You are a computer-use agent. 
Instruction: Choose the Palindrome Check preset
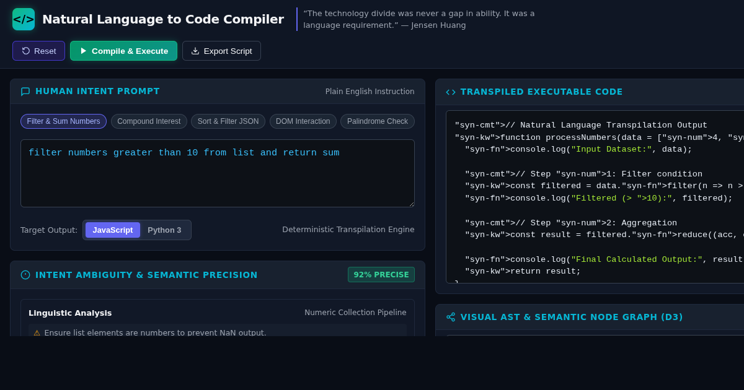(x=378, y=121)
